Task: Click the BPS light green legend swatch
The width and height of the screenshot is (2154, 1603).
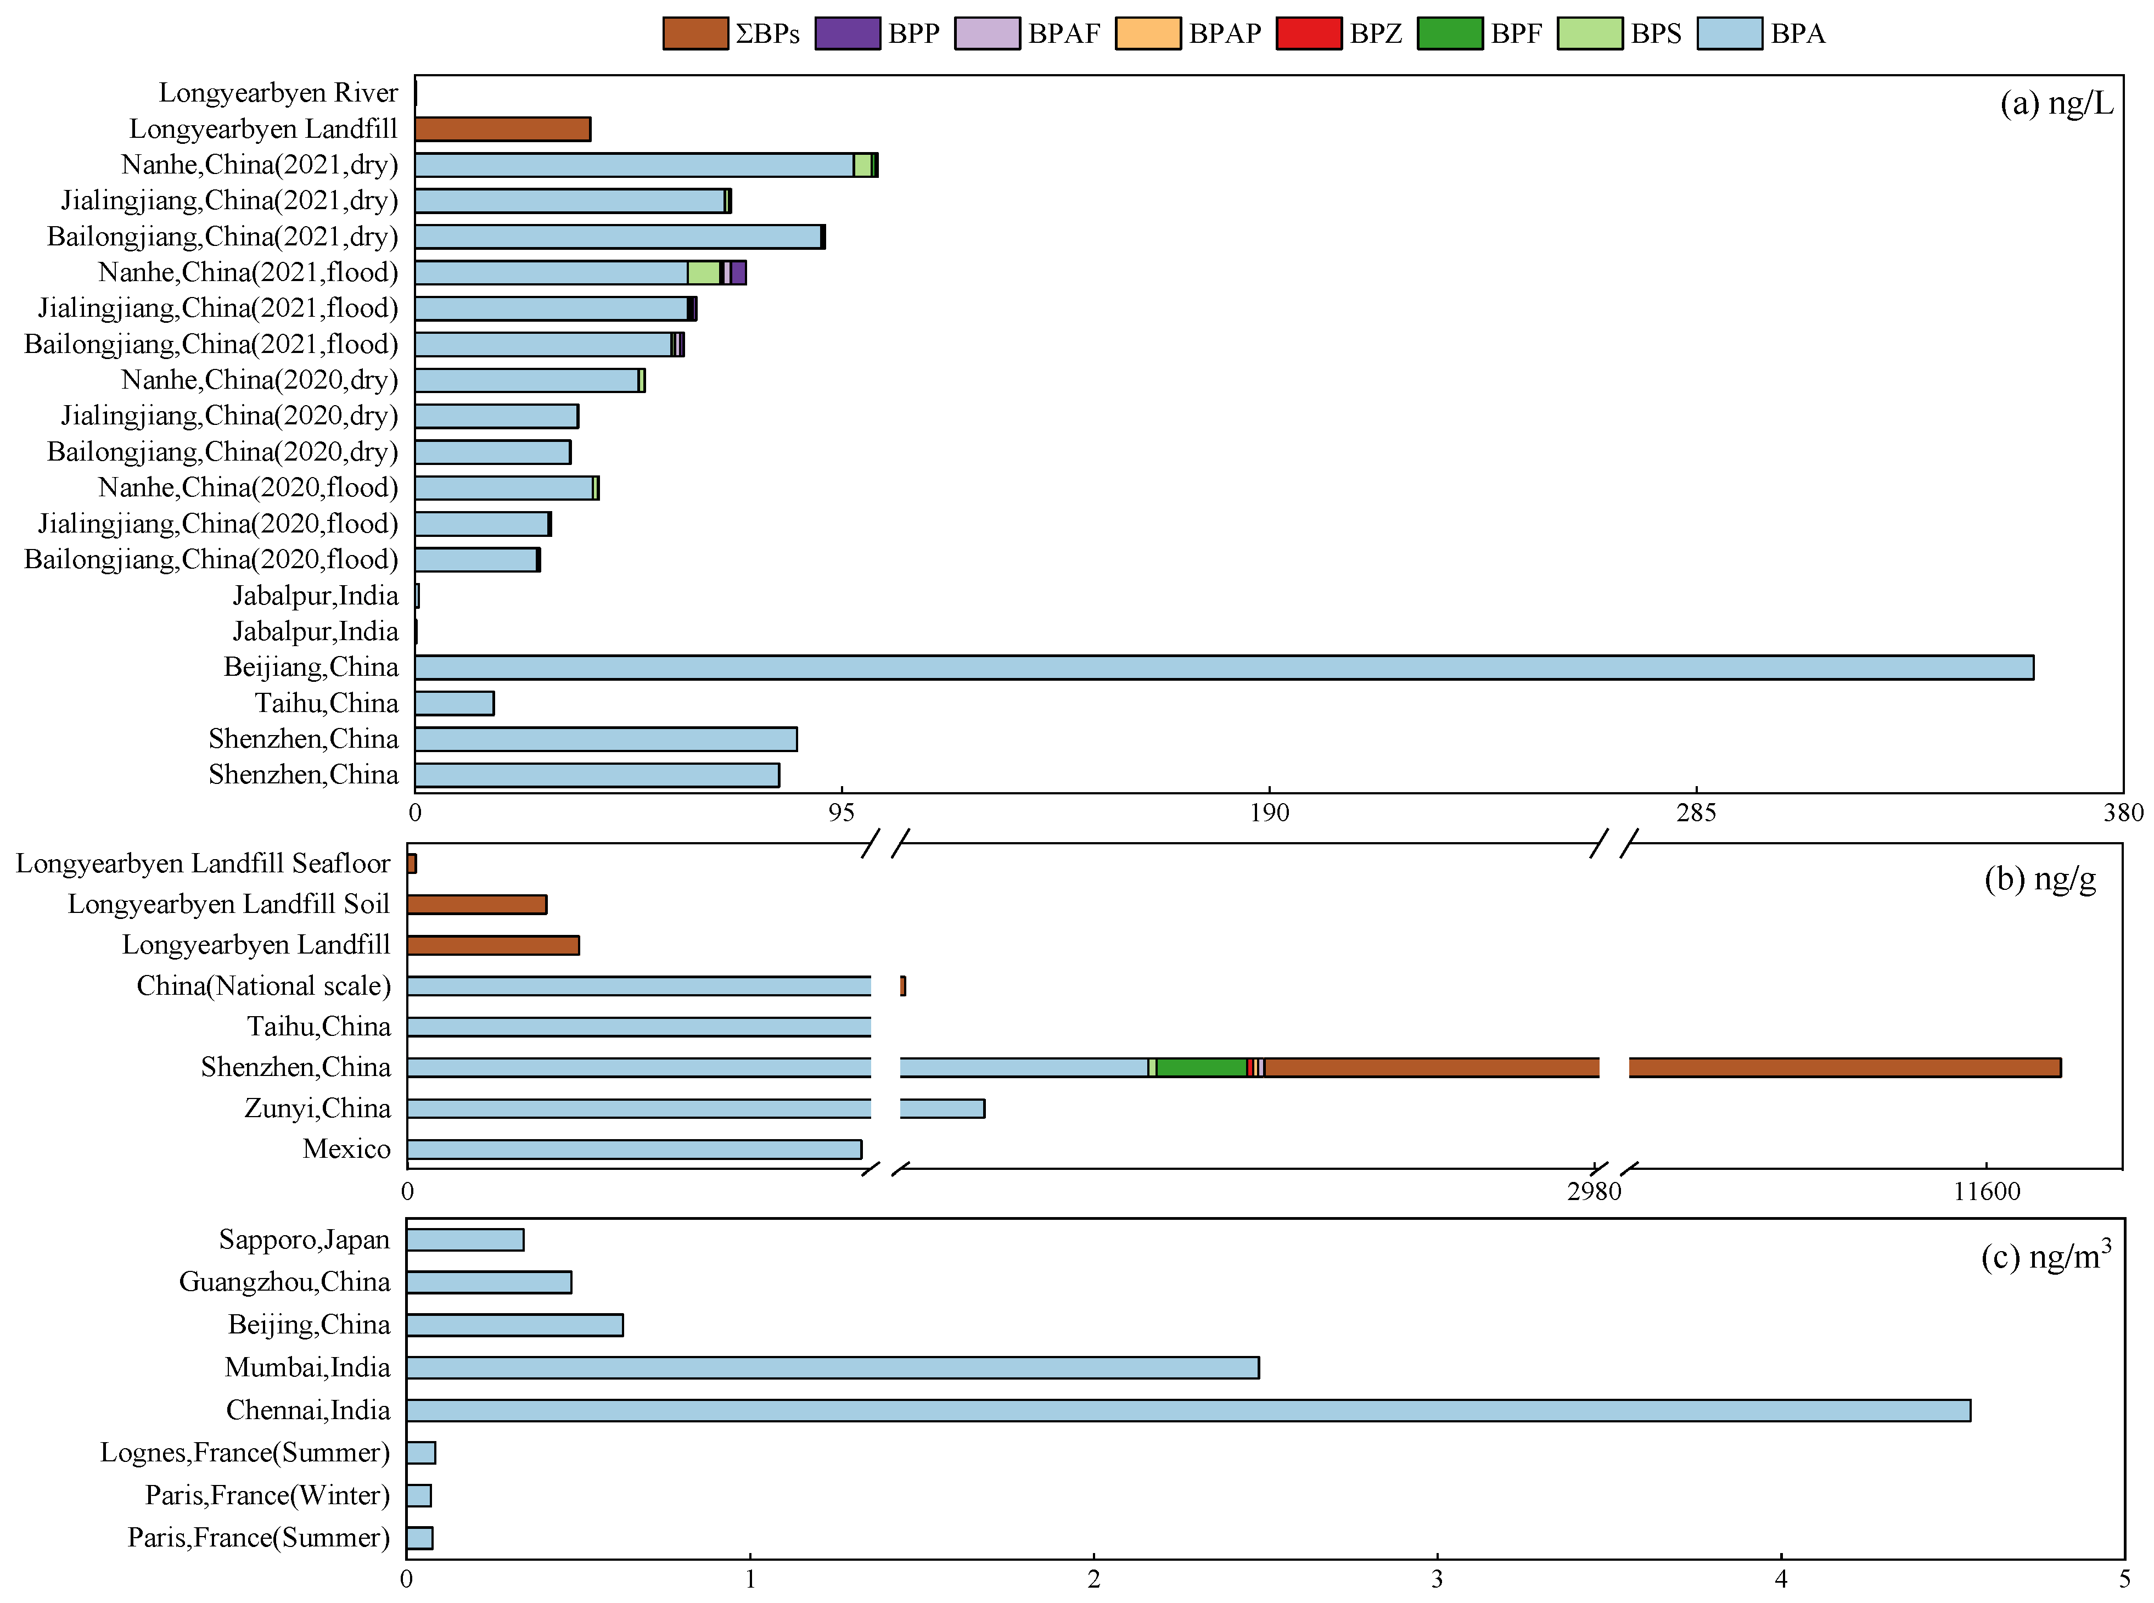Action: tap(1589, 33)
